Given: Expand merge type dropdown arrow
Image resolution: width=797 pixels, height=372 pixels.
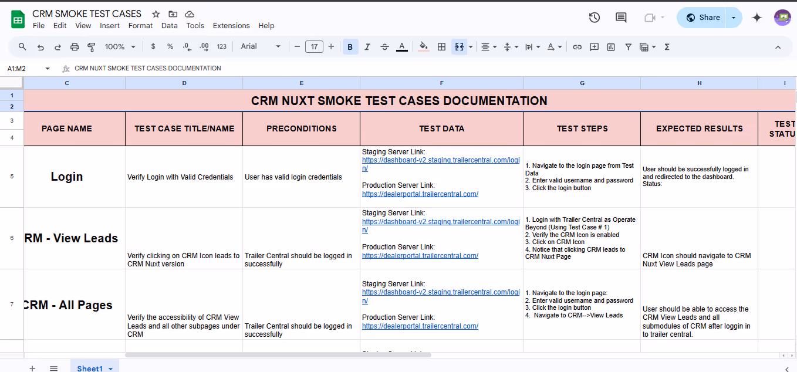Looking at the screenshot, I should [471, 47].
